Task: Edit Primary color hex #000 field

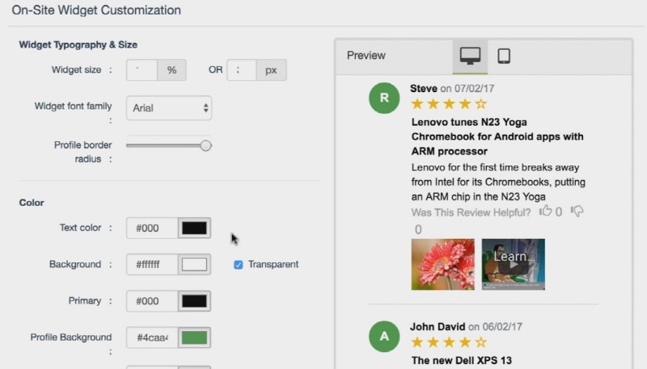Action: [x=152, y=301]
